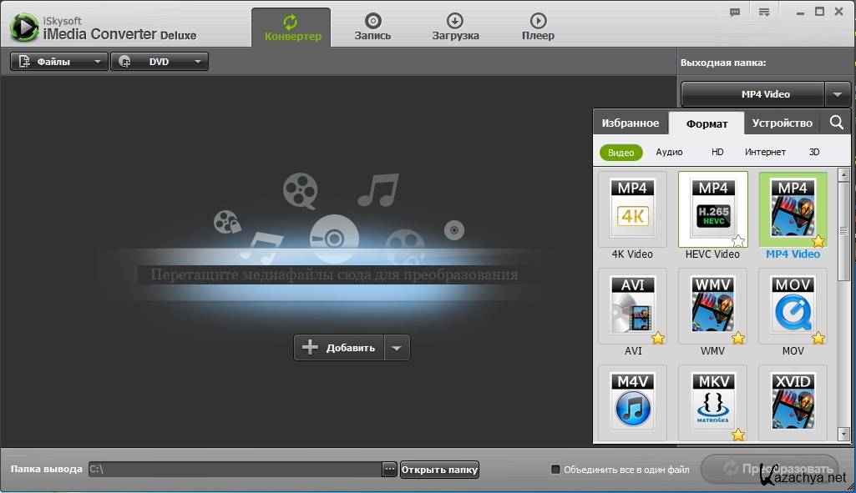Toggle favorite star on HEVC Video

coord(737,241)
